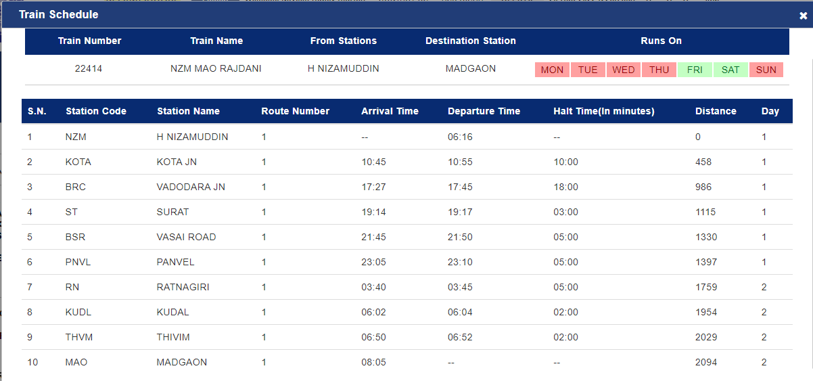The height and width of the screenshot is (381, 813).
Task: Click station name RATNAGIRI
Action: click(183, 287)
